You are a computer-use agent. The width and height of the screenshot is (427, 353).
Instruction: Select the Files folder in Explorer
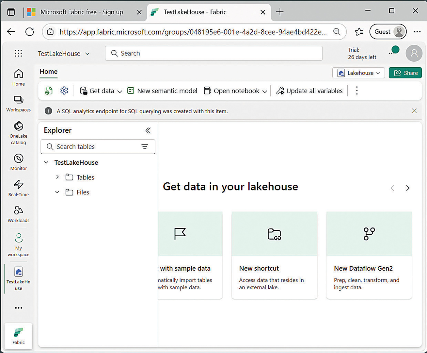tap(77, 192)
